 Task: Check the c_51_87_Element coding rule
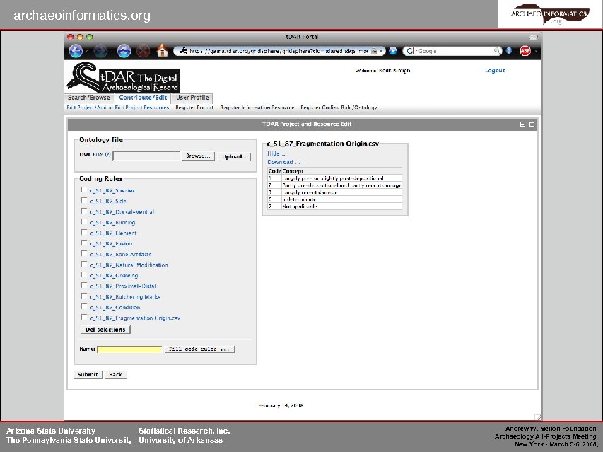click(84, 232)
